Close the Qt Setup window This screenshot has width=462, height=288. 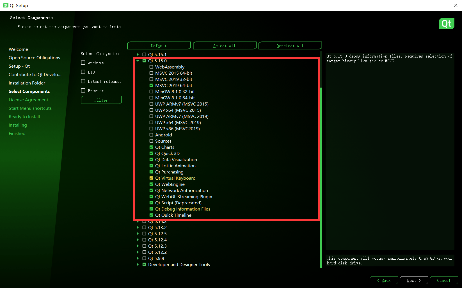(456, 5)
